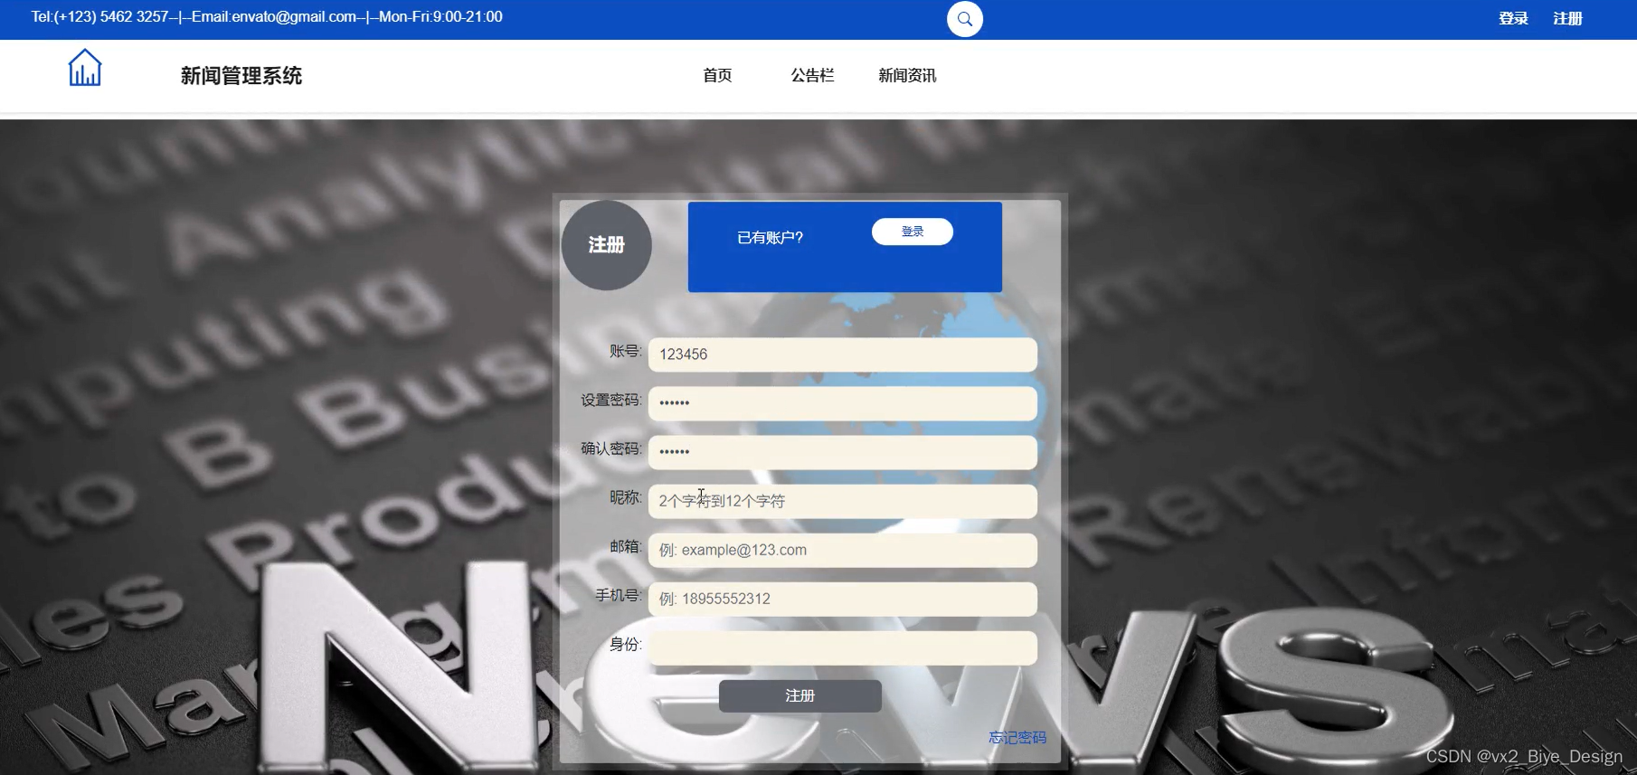Focus the 昵称 input field
The width and height of the screenshot is (1637, 775).
843,501
